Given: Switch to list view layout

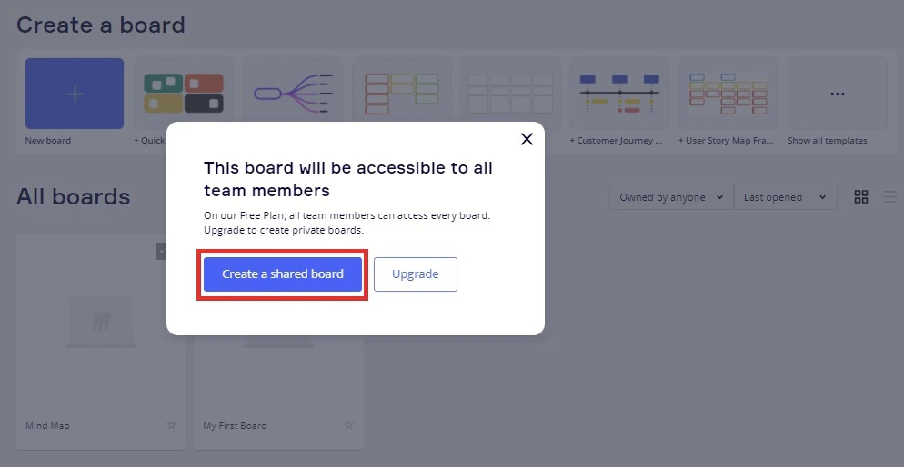Looking at the screenshot, I should (889, 197).
